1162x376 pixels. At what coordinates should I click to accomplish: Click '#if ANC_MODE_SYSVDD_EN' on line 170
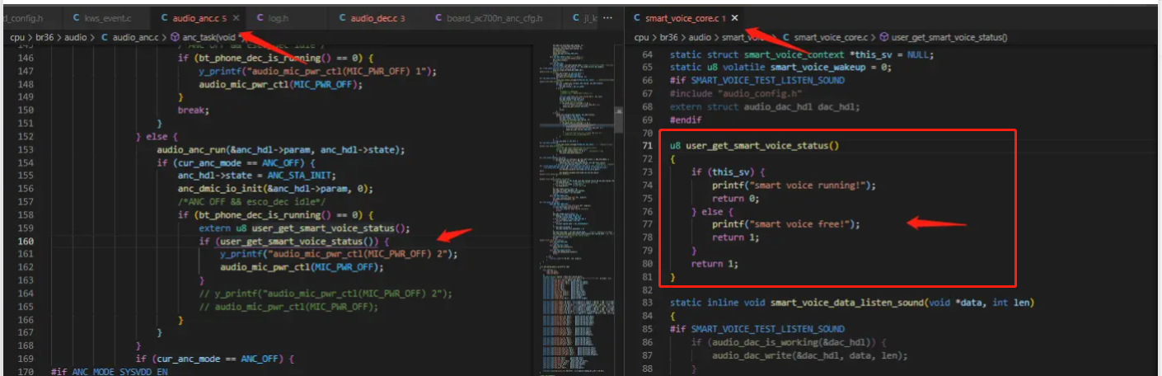pos(108,372)
